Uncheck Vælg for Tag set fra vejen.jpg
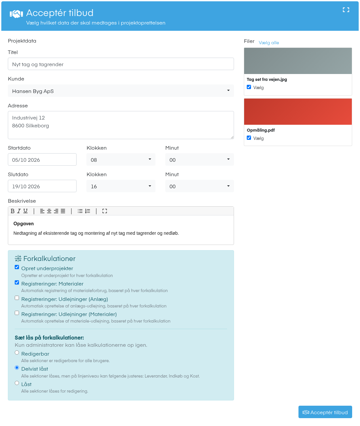The height and width of the screenshot is (426, 360). [249, 87]
